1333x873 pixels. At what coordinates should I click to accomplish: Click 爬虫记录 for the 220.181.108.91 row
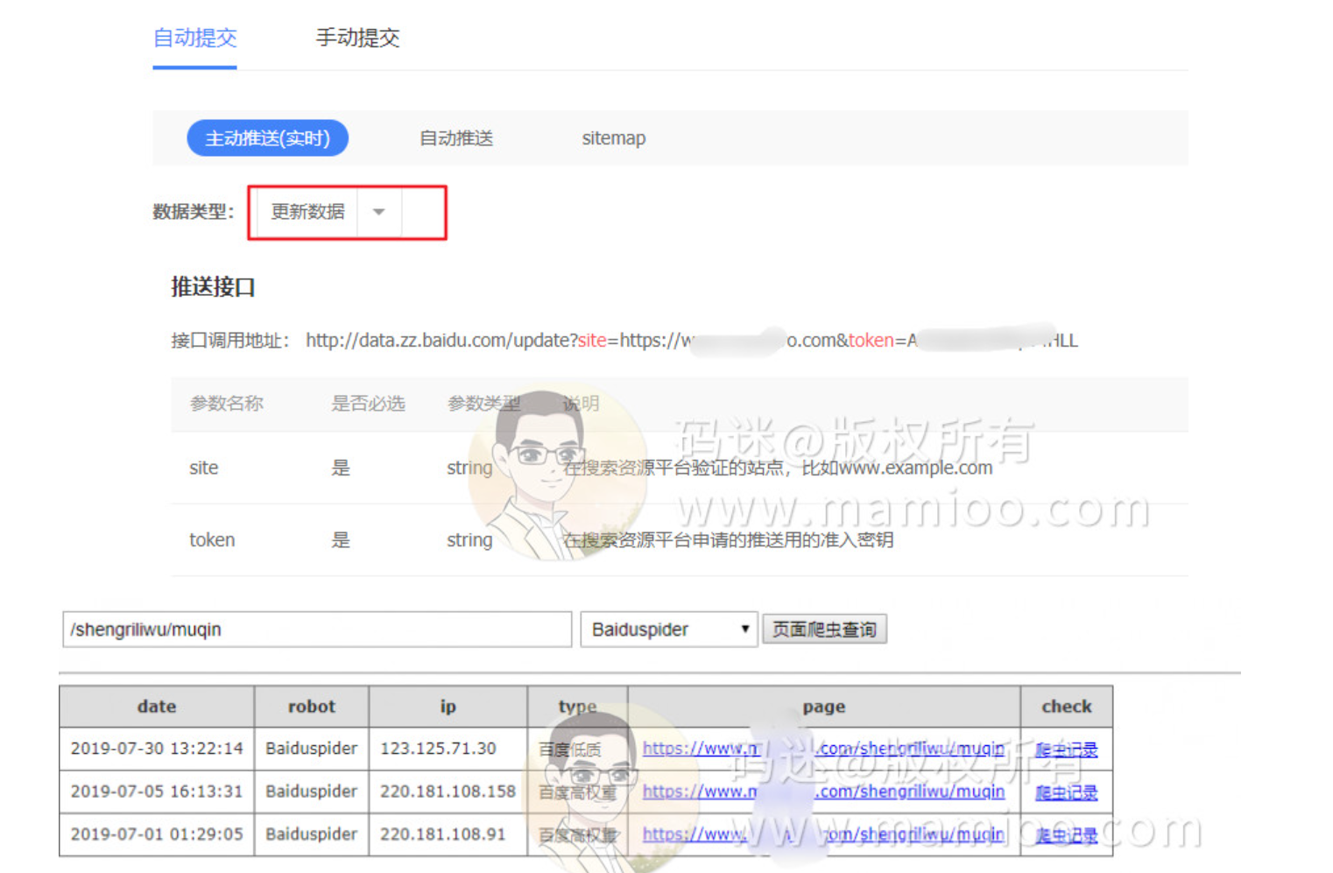tap(1066, 835)
